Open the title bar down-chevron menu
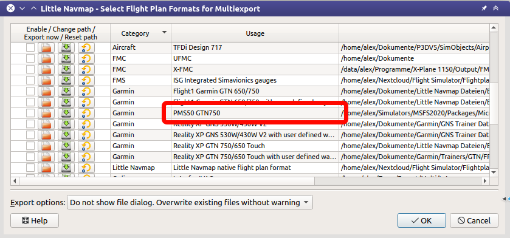This screenshot has width=510, height=238. [22, 8]
